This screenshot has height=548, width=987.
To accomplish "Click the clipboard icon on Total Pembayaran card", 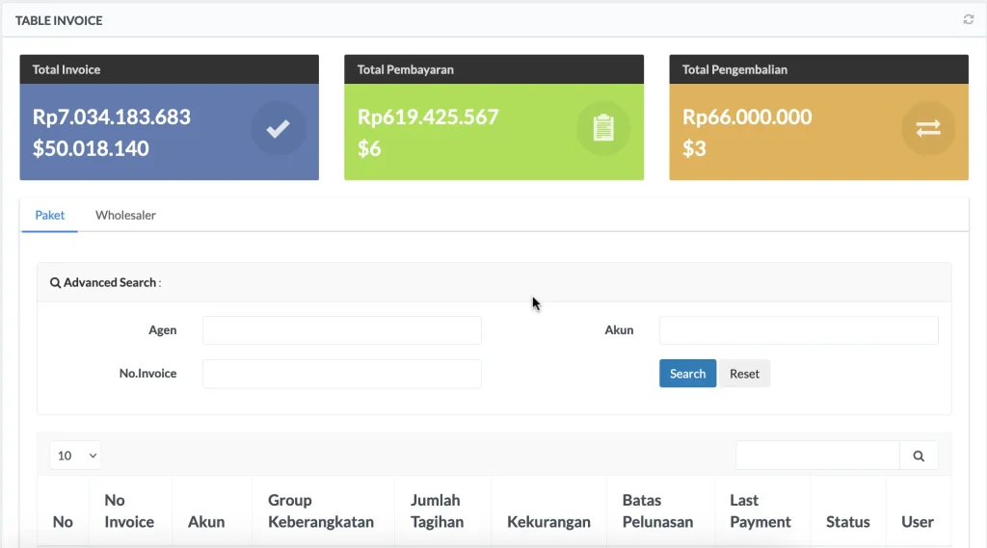I will tap(603, 129).
